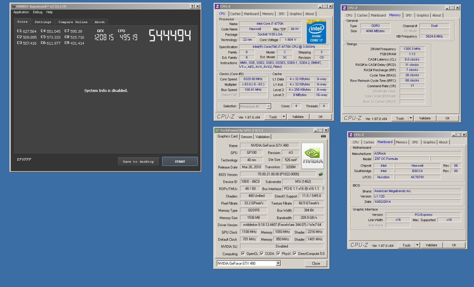The width and height of the screenshot is (474, 287).
Task: Click the Aquamark help question mark button
Action: click(x=192, y=6)
